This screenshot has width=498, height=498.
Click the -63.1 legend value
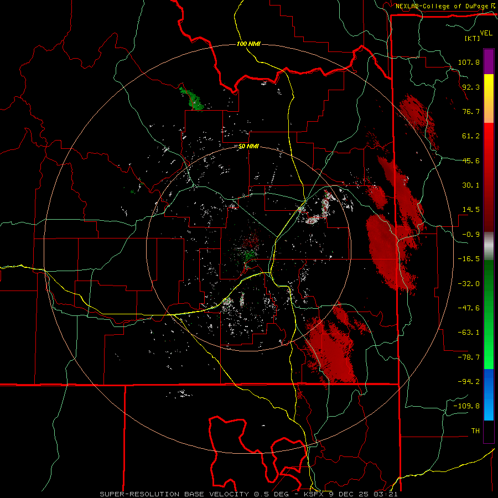(469, 333)
